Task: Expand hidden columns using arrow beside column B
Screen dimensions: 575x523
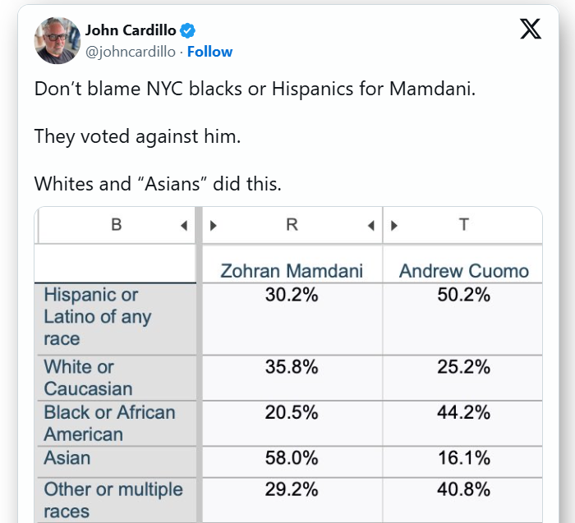Action: [184, 225]
